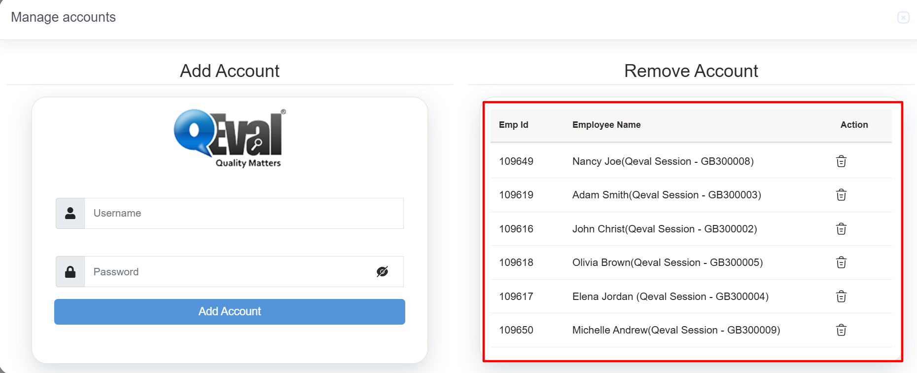Select Emp Id 109617 cell
Screen dimensions: 917x373
pos(516,297)
